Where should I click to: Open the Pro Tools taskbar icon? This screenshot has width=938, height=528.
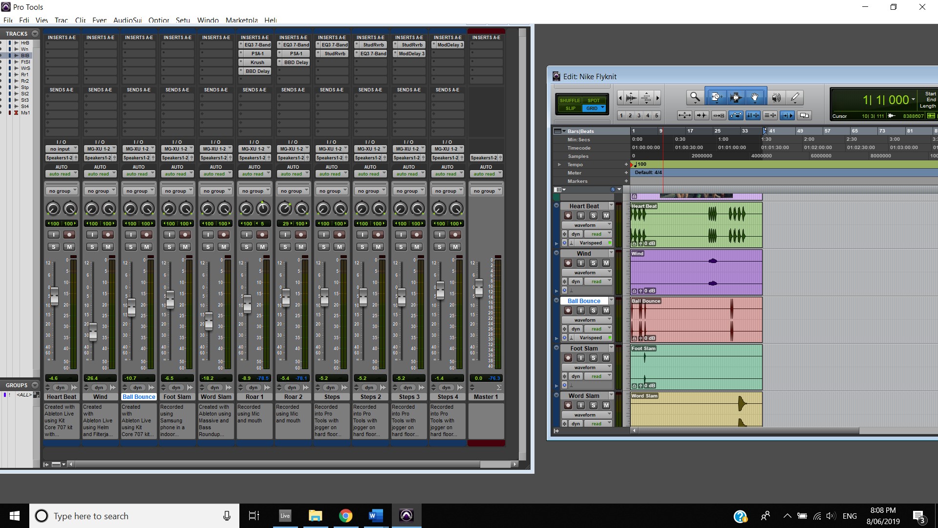[406, 515]
